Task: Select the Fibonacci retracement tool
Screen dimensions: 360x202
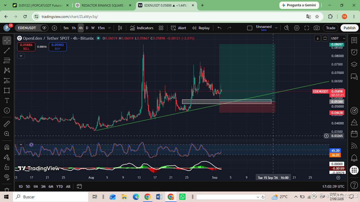Action: pyautogui.click(x=7, y=60)
